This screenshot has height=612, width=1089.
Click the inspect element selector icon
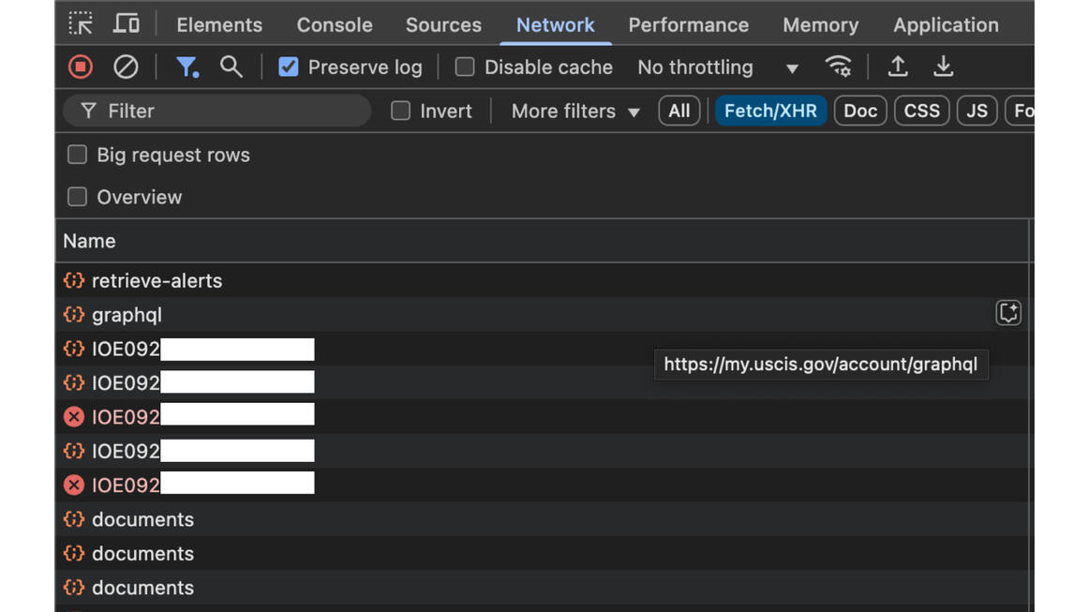81,23
